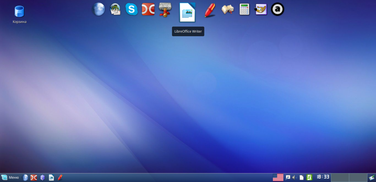The image size is (376, 182).
Task: Click LibreOffice Writer launcher in bottom panel
Action: (x=51, y=178)
